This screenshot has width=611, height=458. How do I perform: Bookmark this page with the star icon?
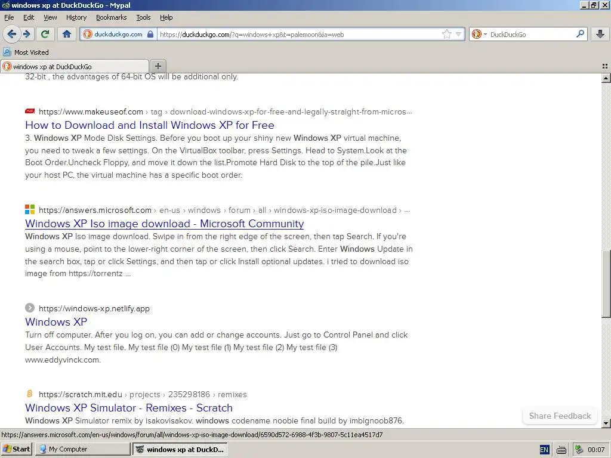click(x=446, y=34)
